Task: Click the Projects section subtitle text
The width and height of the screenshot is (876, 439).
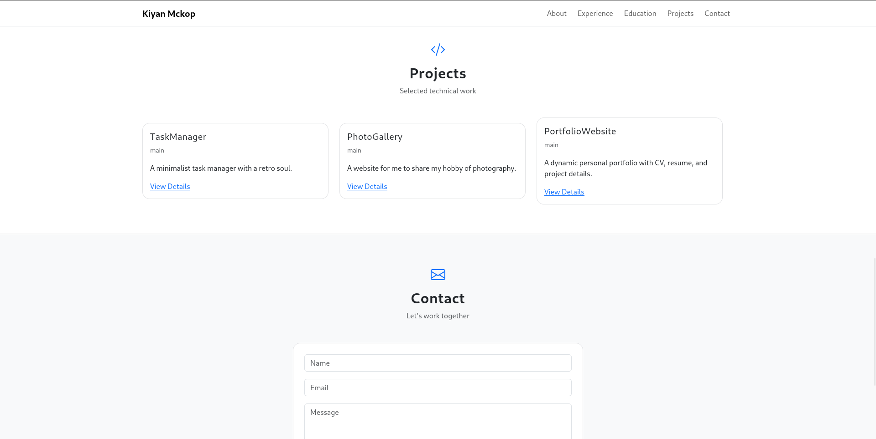Action: [x=438, y=91]
